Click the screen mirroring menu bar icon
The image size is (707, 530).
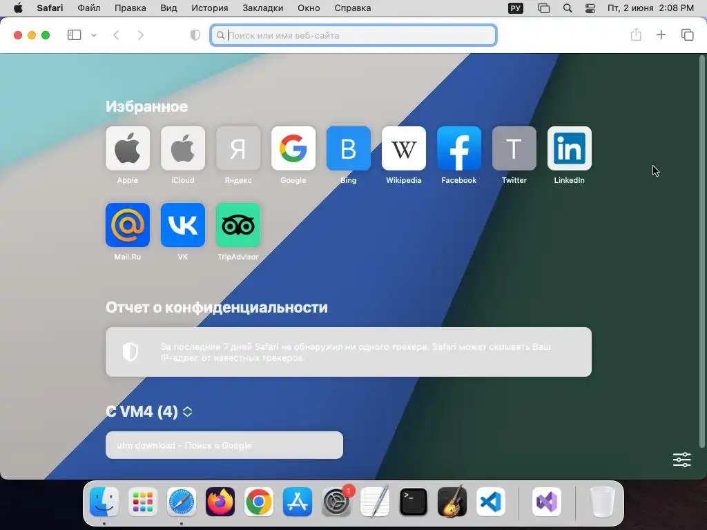544,8
